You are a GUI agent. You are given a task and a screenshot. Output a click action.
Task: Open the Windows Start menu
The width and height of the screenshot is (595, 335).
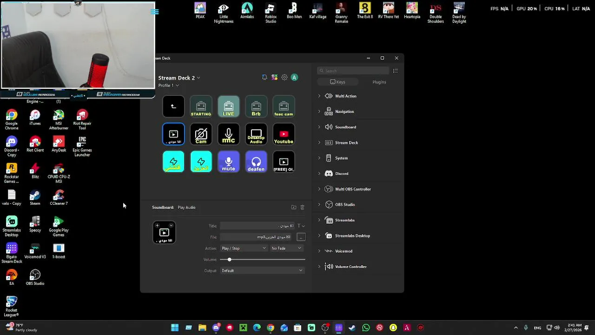pos(175,328)
